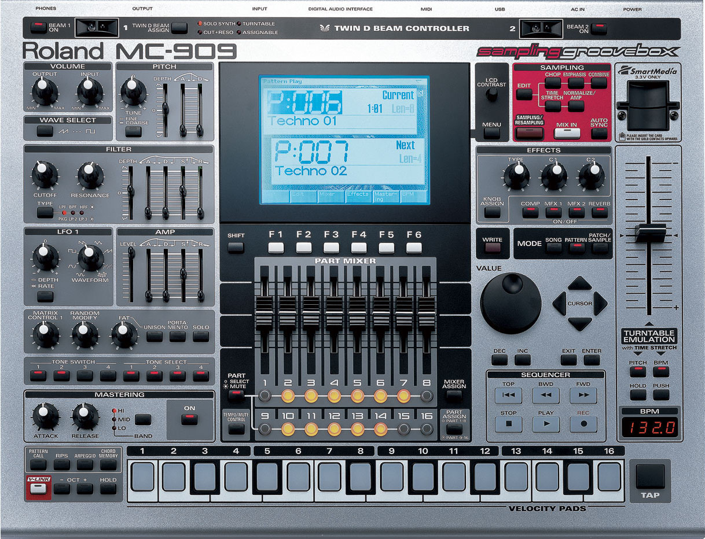Open the MENU button
This screenshot has height=539, width=705.
(x=491, y=133)
